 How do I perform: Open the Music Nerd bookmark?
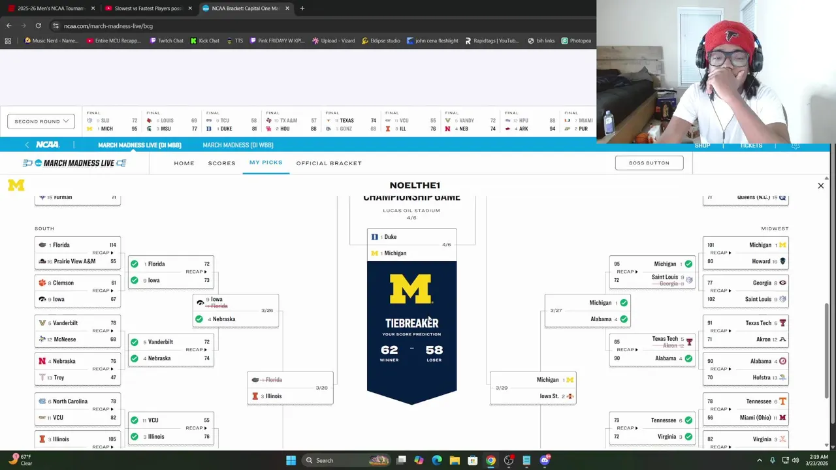51,40
